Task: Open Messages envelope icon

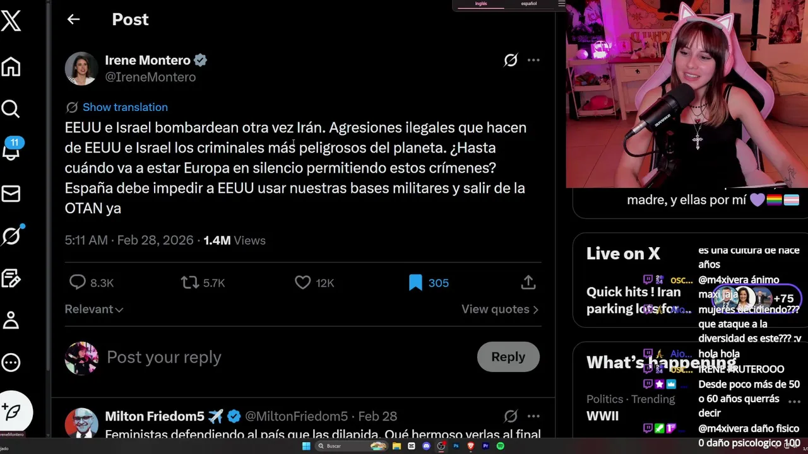Action: pos(11,194)
